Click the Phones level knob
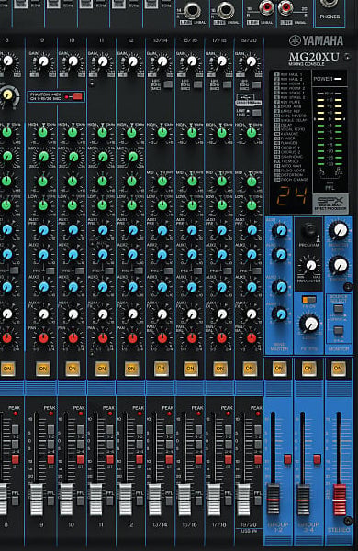Image resolution: width=358 pixels, height=551 pixels. (339, 265)
